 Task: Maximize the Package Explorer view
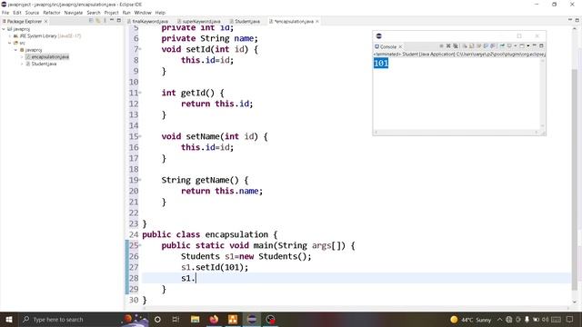pos(119,20)
